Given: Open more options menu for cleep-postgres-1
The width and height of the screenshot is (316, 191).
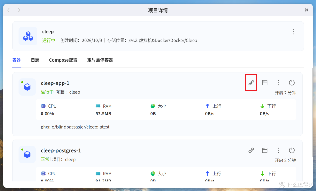Looking at the screenshot, I should point(278,150).
